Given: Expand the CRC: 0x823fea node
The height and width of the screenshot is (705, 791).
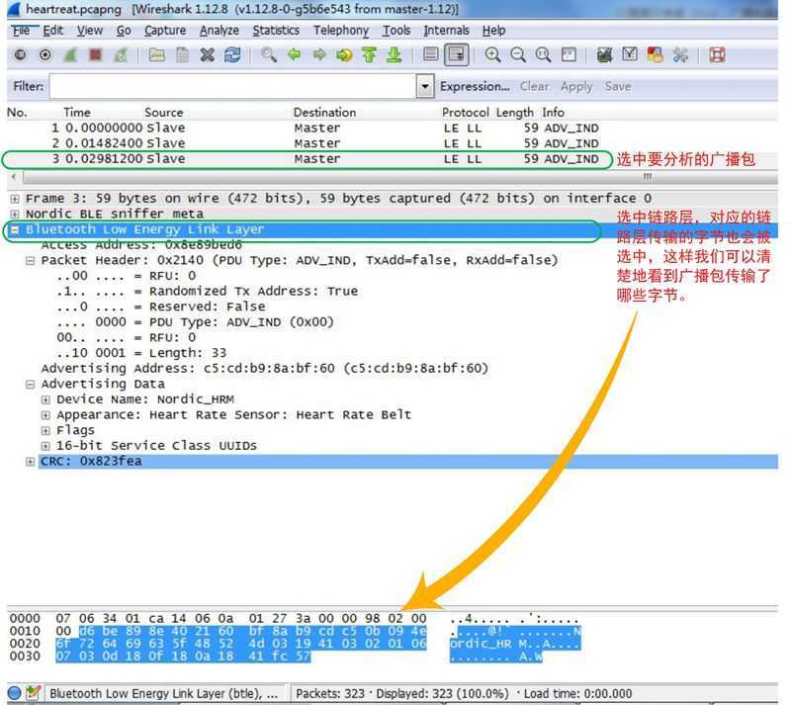Looking at the screenshot, I should (x=31, y=462).
